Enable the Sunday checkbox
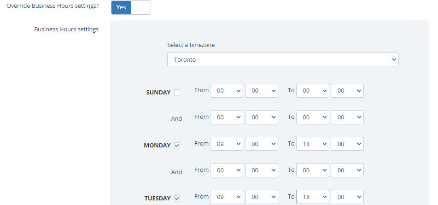Image resolution: width=438 pixels, height=205 pixels. click(x=177, y=93)
